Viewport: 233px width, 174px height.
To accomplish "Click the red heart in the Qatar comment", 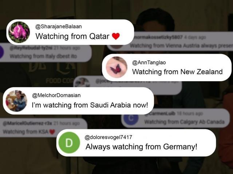I will tap(116, 36).
